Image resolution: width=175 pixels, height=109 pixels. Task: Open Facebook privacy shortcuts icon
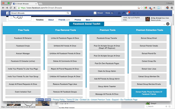point(134,13)
